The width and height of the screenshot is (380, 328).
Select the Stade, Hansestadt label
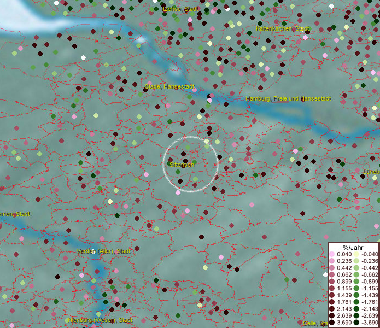coord(169,86)
